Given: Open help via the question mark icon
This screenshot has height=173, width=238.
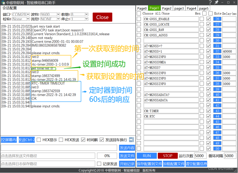Looking at the screenshot, I should click(x=211, y=2).
